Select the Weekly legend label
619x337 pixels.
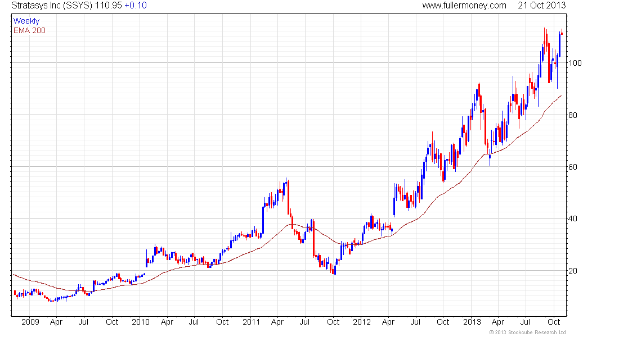click(x=26, y=21)
